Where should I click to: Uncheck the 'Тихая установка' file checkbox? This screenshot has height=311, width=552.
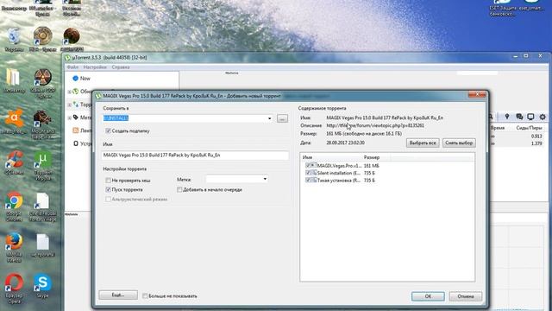coord(308,181)
